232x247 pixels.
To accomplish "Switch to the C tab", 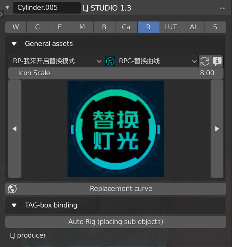I will (38, 27).
